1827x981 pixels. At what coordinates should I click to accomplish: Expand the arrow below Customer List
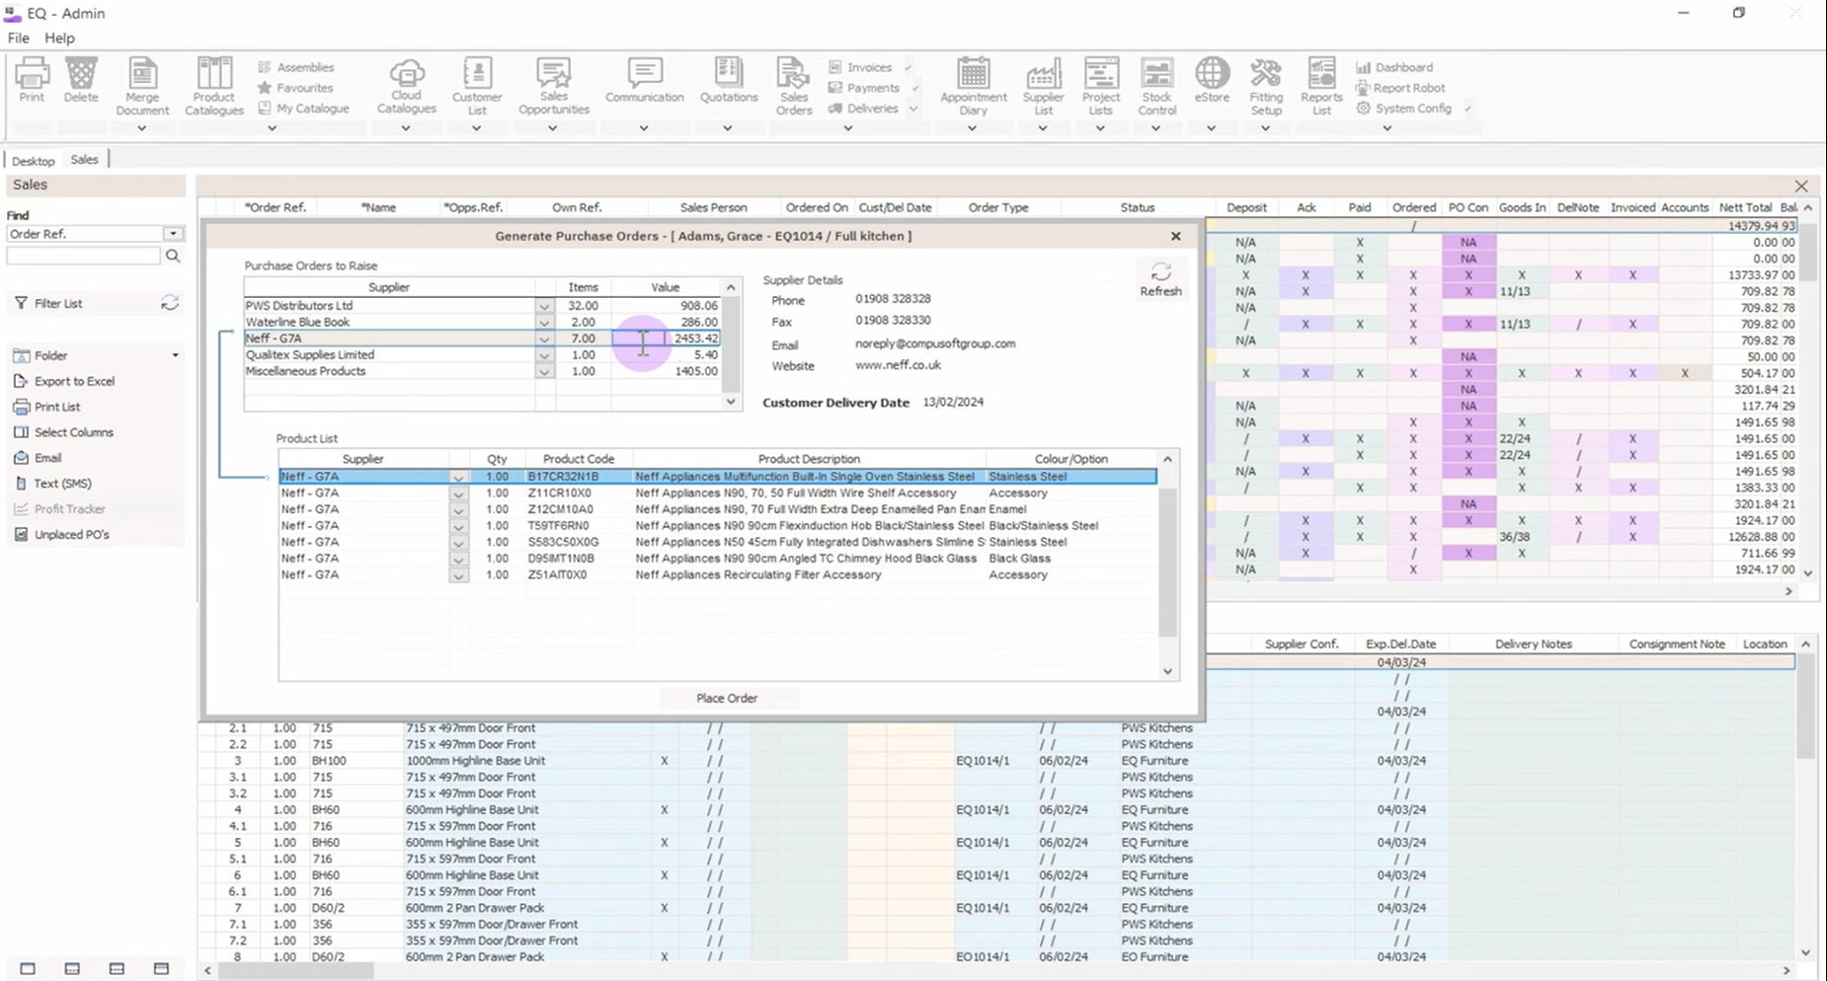(476, 128)
